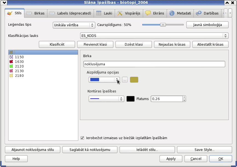Switch to the Darbības tab
The image size is (237, 167).
point(207,13)
